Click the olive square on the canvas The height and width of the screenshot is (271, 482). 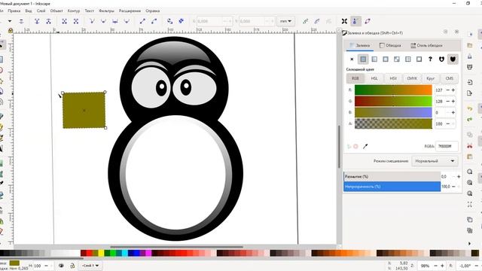[x=84, y=110]
